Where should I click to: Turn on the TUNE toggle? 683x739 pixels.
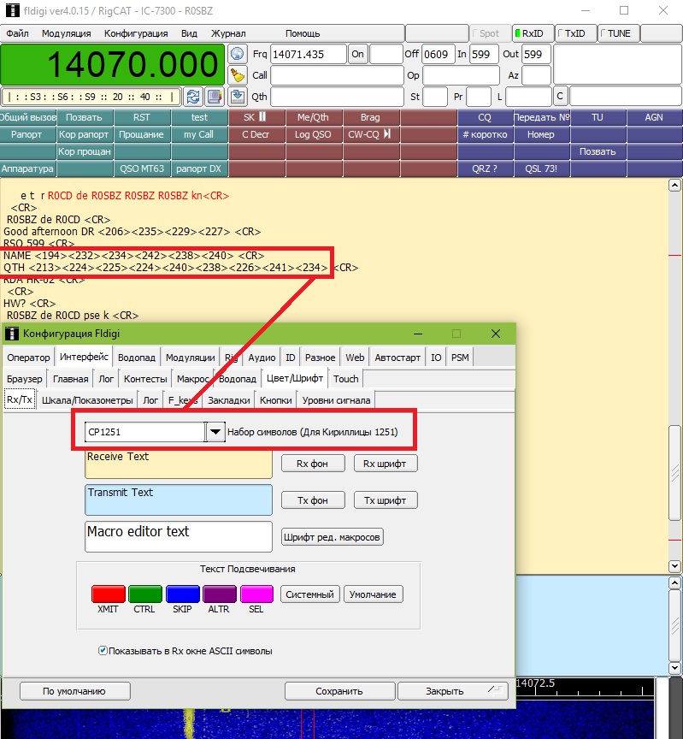(x=617, y=33)
